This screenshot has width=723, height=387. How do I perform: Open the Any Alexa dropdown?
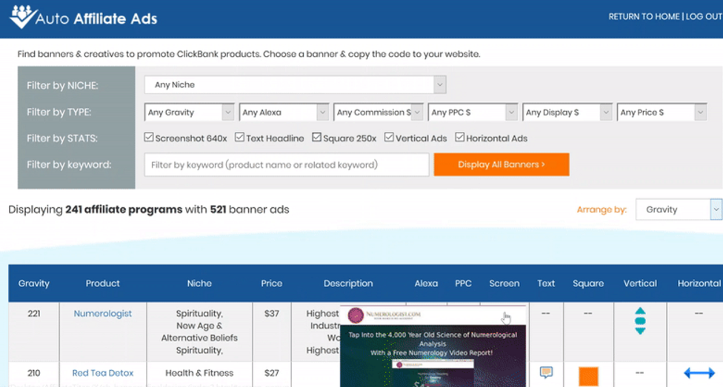coord(284,112)
